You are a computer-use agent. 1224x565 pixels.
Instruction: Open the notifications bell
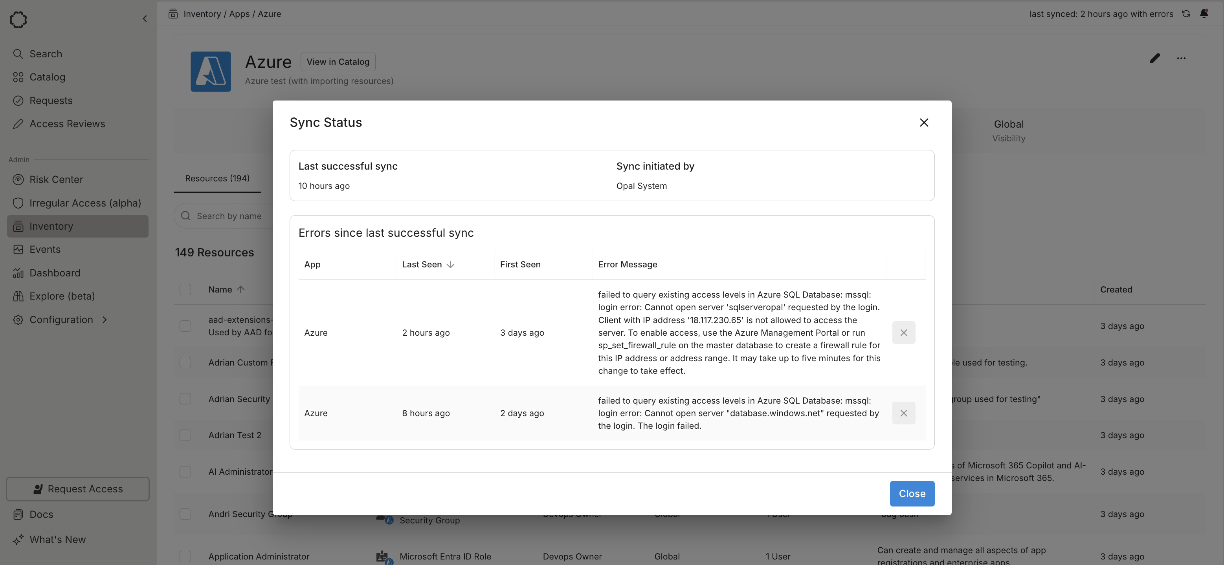(x=1204, y=14)
